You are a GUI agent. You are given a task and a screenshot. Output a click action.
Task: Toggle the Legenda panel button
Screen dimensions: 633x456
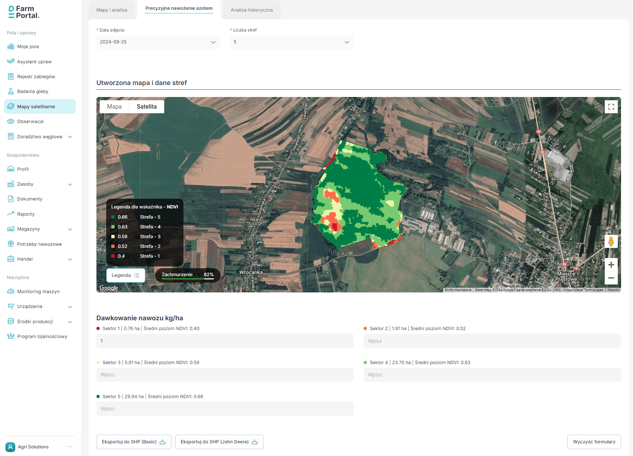pos(126,275)
